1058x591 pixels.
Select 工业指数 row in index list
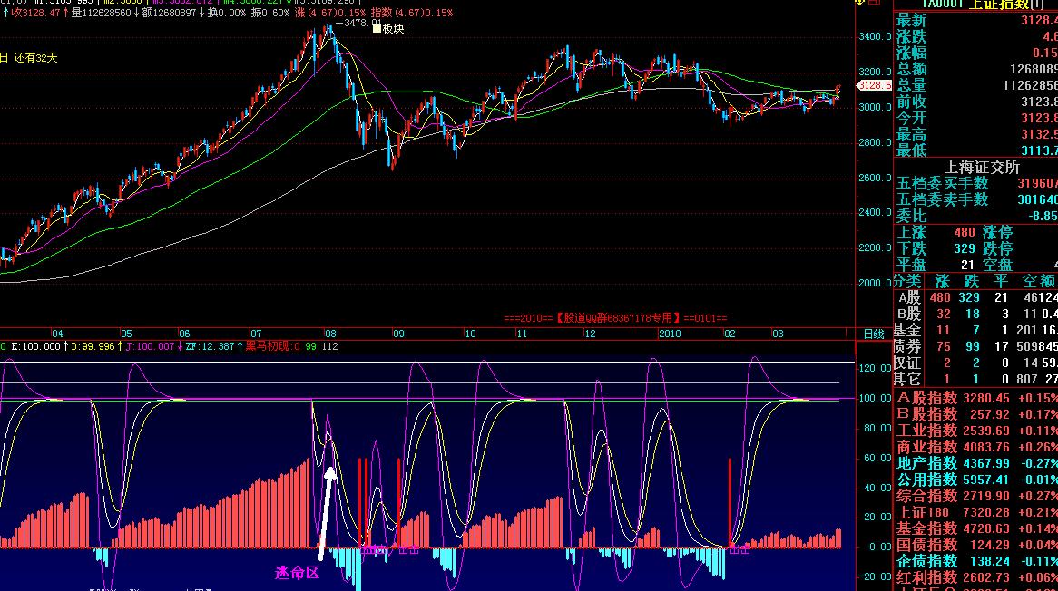tap(926, 431)
